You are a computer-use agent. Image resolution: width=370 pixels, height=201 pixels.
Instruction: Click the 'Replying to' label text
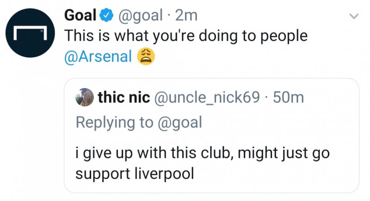click(114, 122)
